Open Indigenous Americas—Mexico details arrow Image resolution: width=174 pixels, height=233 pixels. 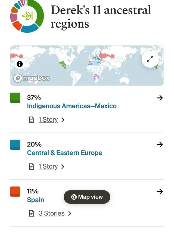click(x=160, y=98)
